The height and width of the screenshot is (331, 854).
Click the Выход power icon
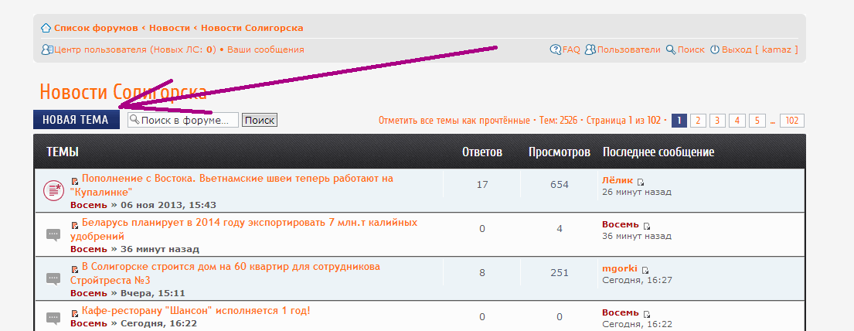[x=715, y=49]
